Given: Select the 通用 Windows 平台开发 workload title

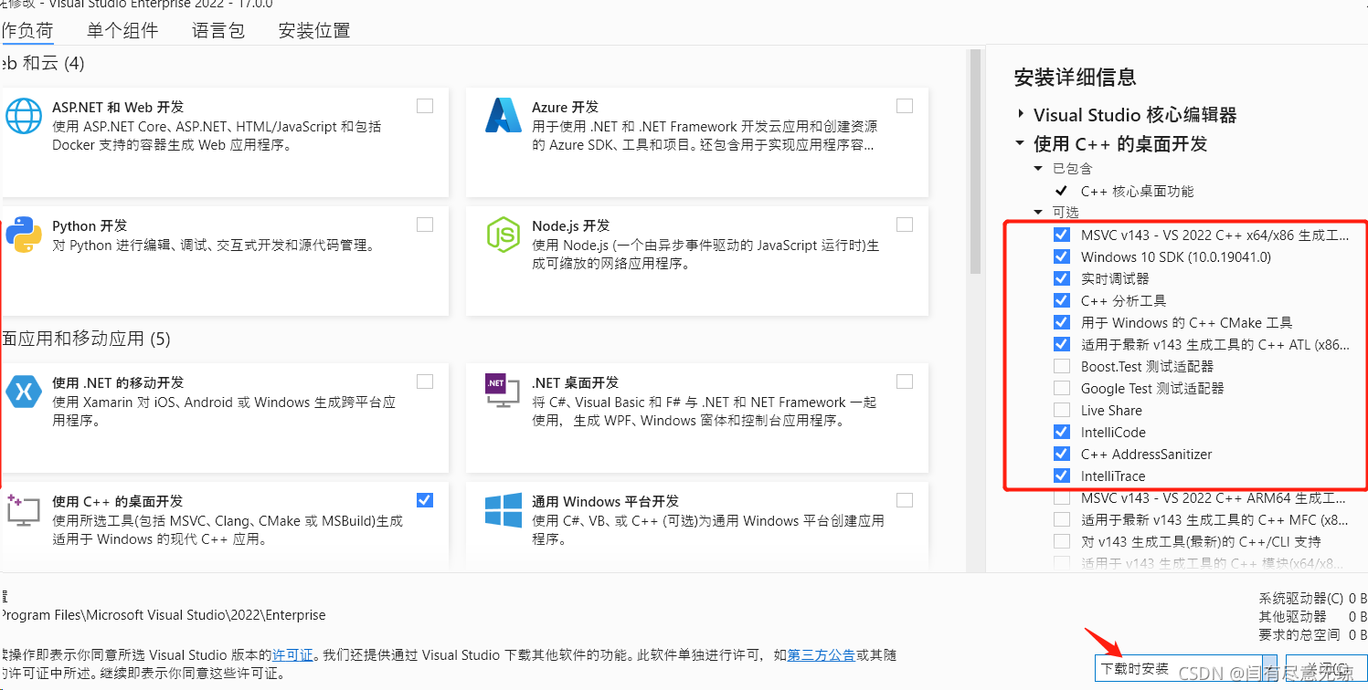Looking at the screenshot, I should tap(606, 501).
